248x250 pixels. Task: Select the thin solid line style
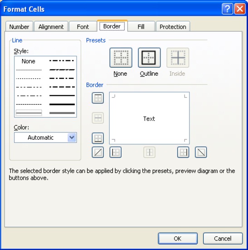[29, 113]
